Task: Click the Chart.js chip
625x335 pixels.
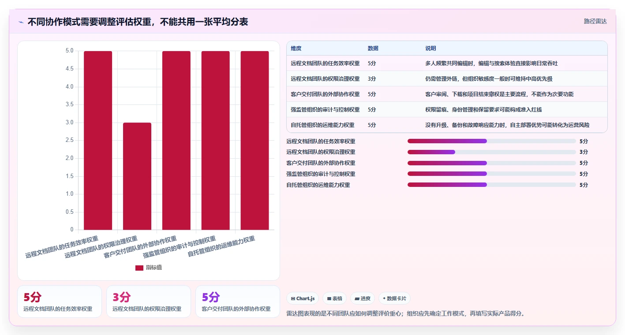Action: [303, 298]
